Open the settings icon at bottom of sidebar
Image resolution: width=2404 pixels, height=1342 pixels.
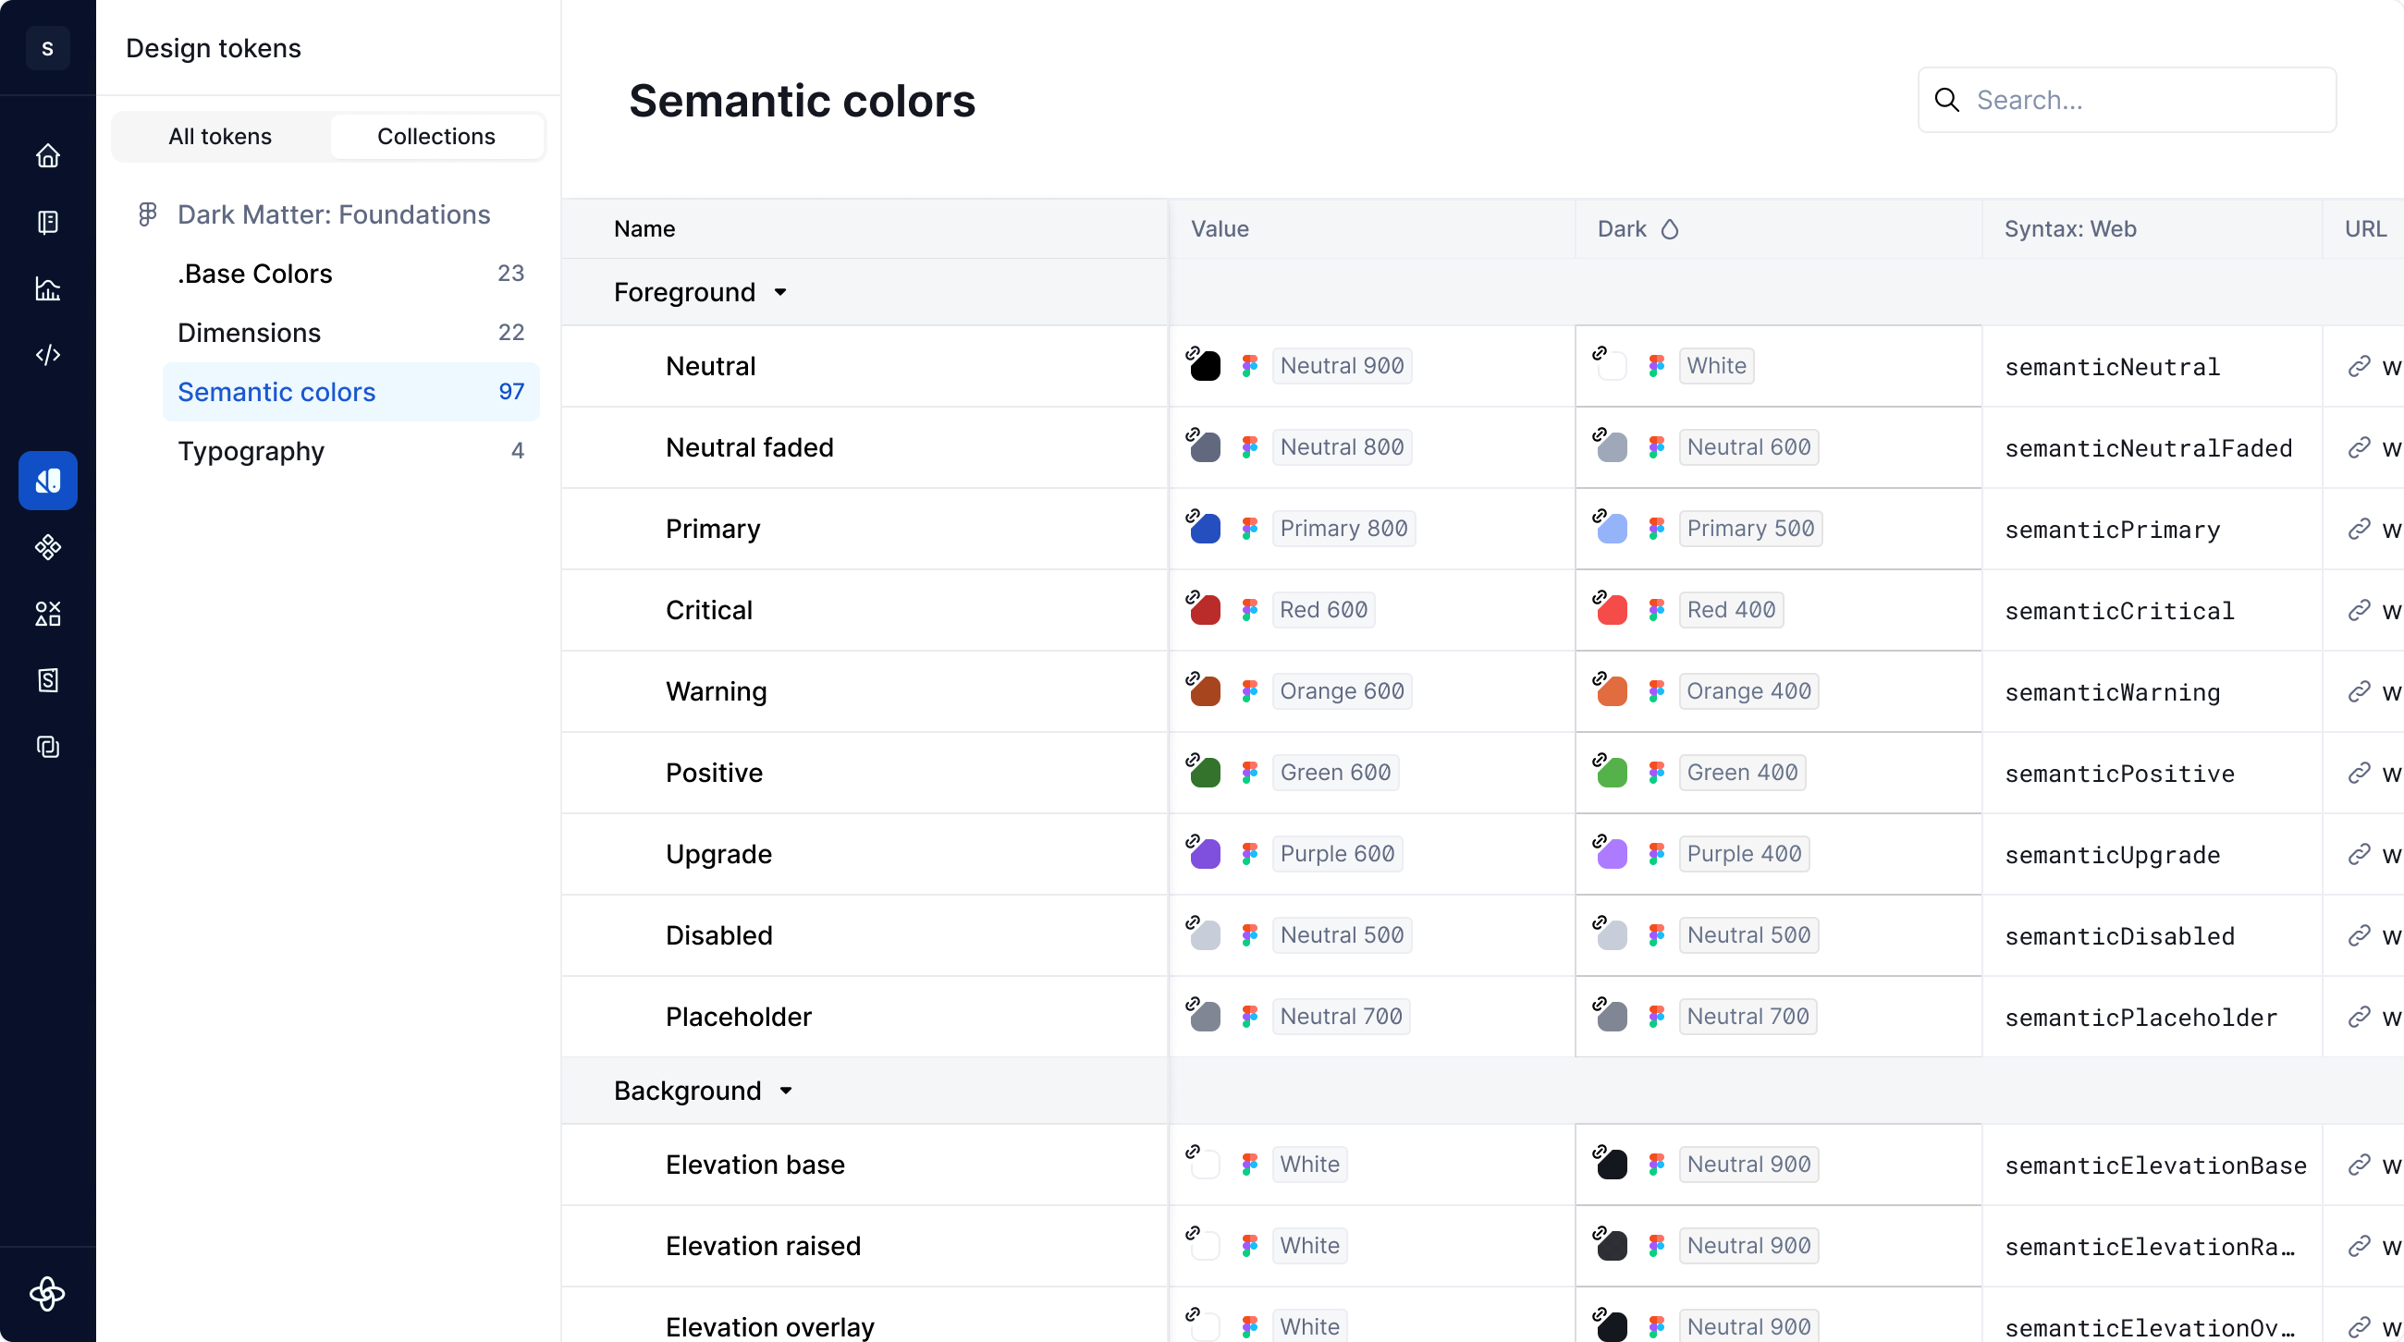pos(47,1294)
